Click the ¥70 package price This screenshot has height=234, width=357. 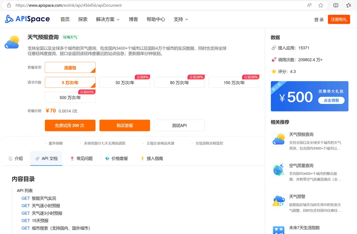tap(51, 111)
